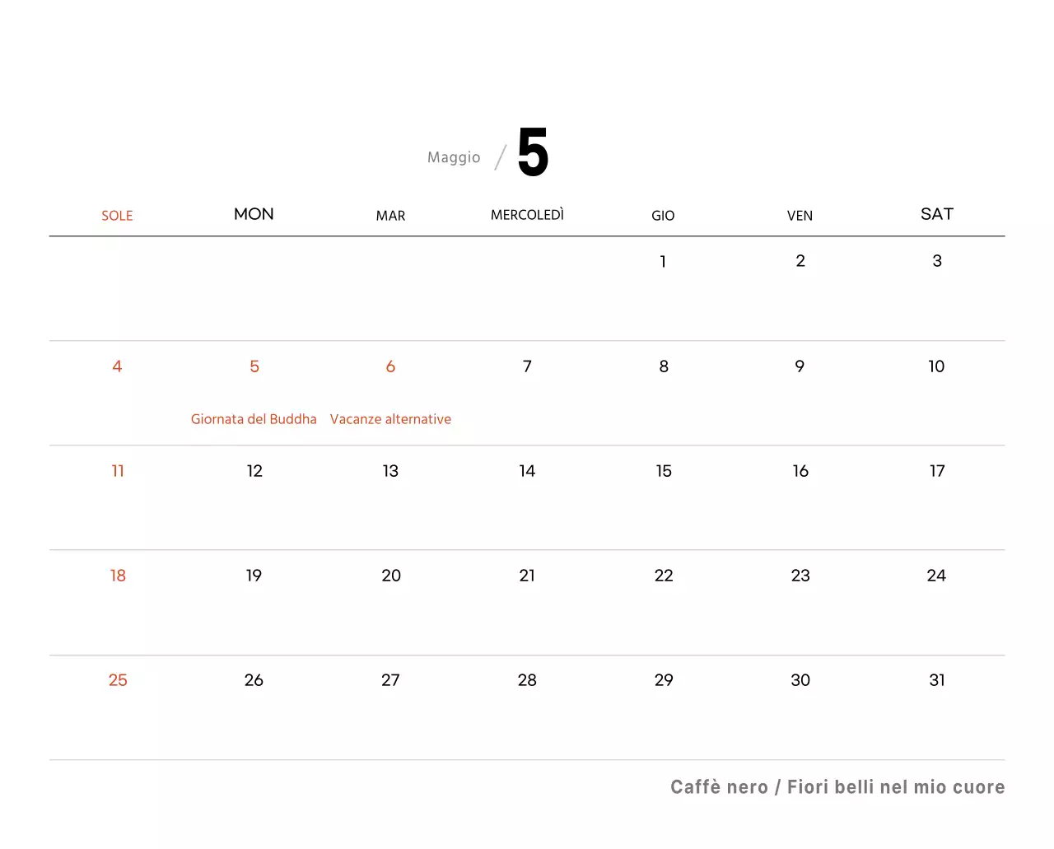Select the VEN column header
The height and width of the screenshot is (849, 1054).
(800, 216)
